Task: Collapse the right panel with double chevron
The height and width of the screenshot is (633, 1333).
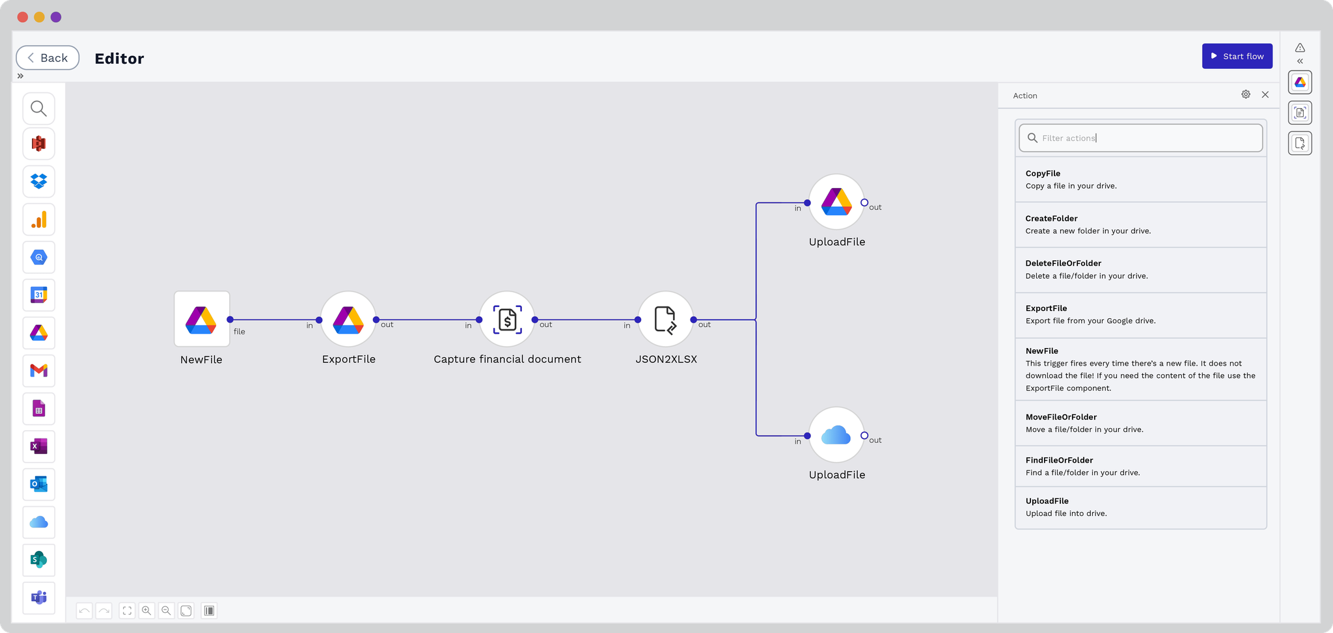Action: (1300, 61)
